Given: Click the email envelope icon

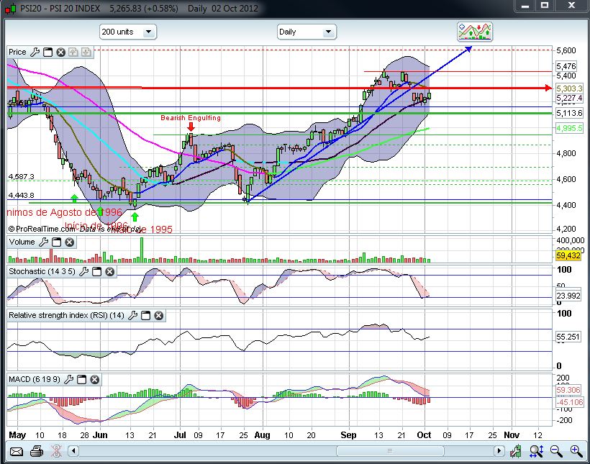Looking at the screenshot, I should click(17, 451).
